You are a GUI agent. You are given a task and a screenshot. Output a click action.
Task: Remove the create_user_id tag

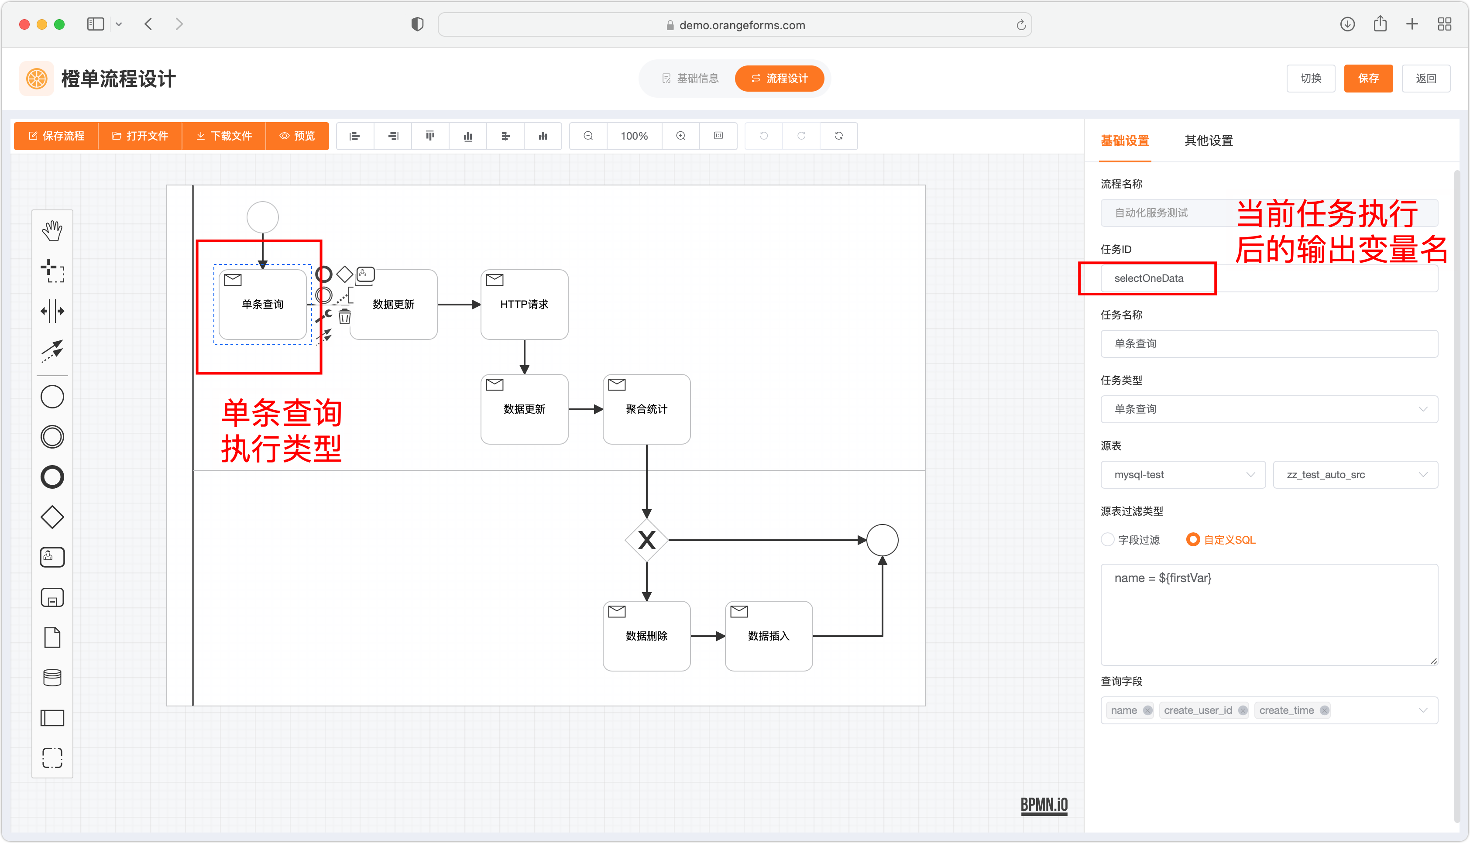[x=1243, y=710]
